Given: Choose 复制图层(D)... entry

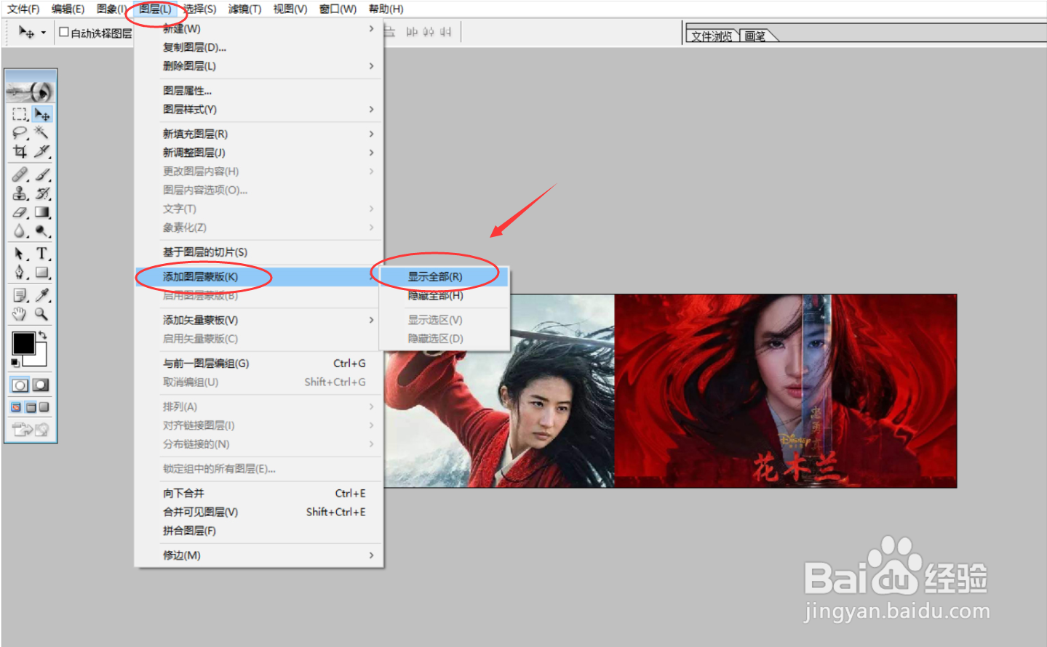Looking at the screenshot, I should click(258, 47).
